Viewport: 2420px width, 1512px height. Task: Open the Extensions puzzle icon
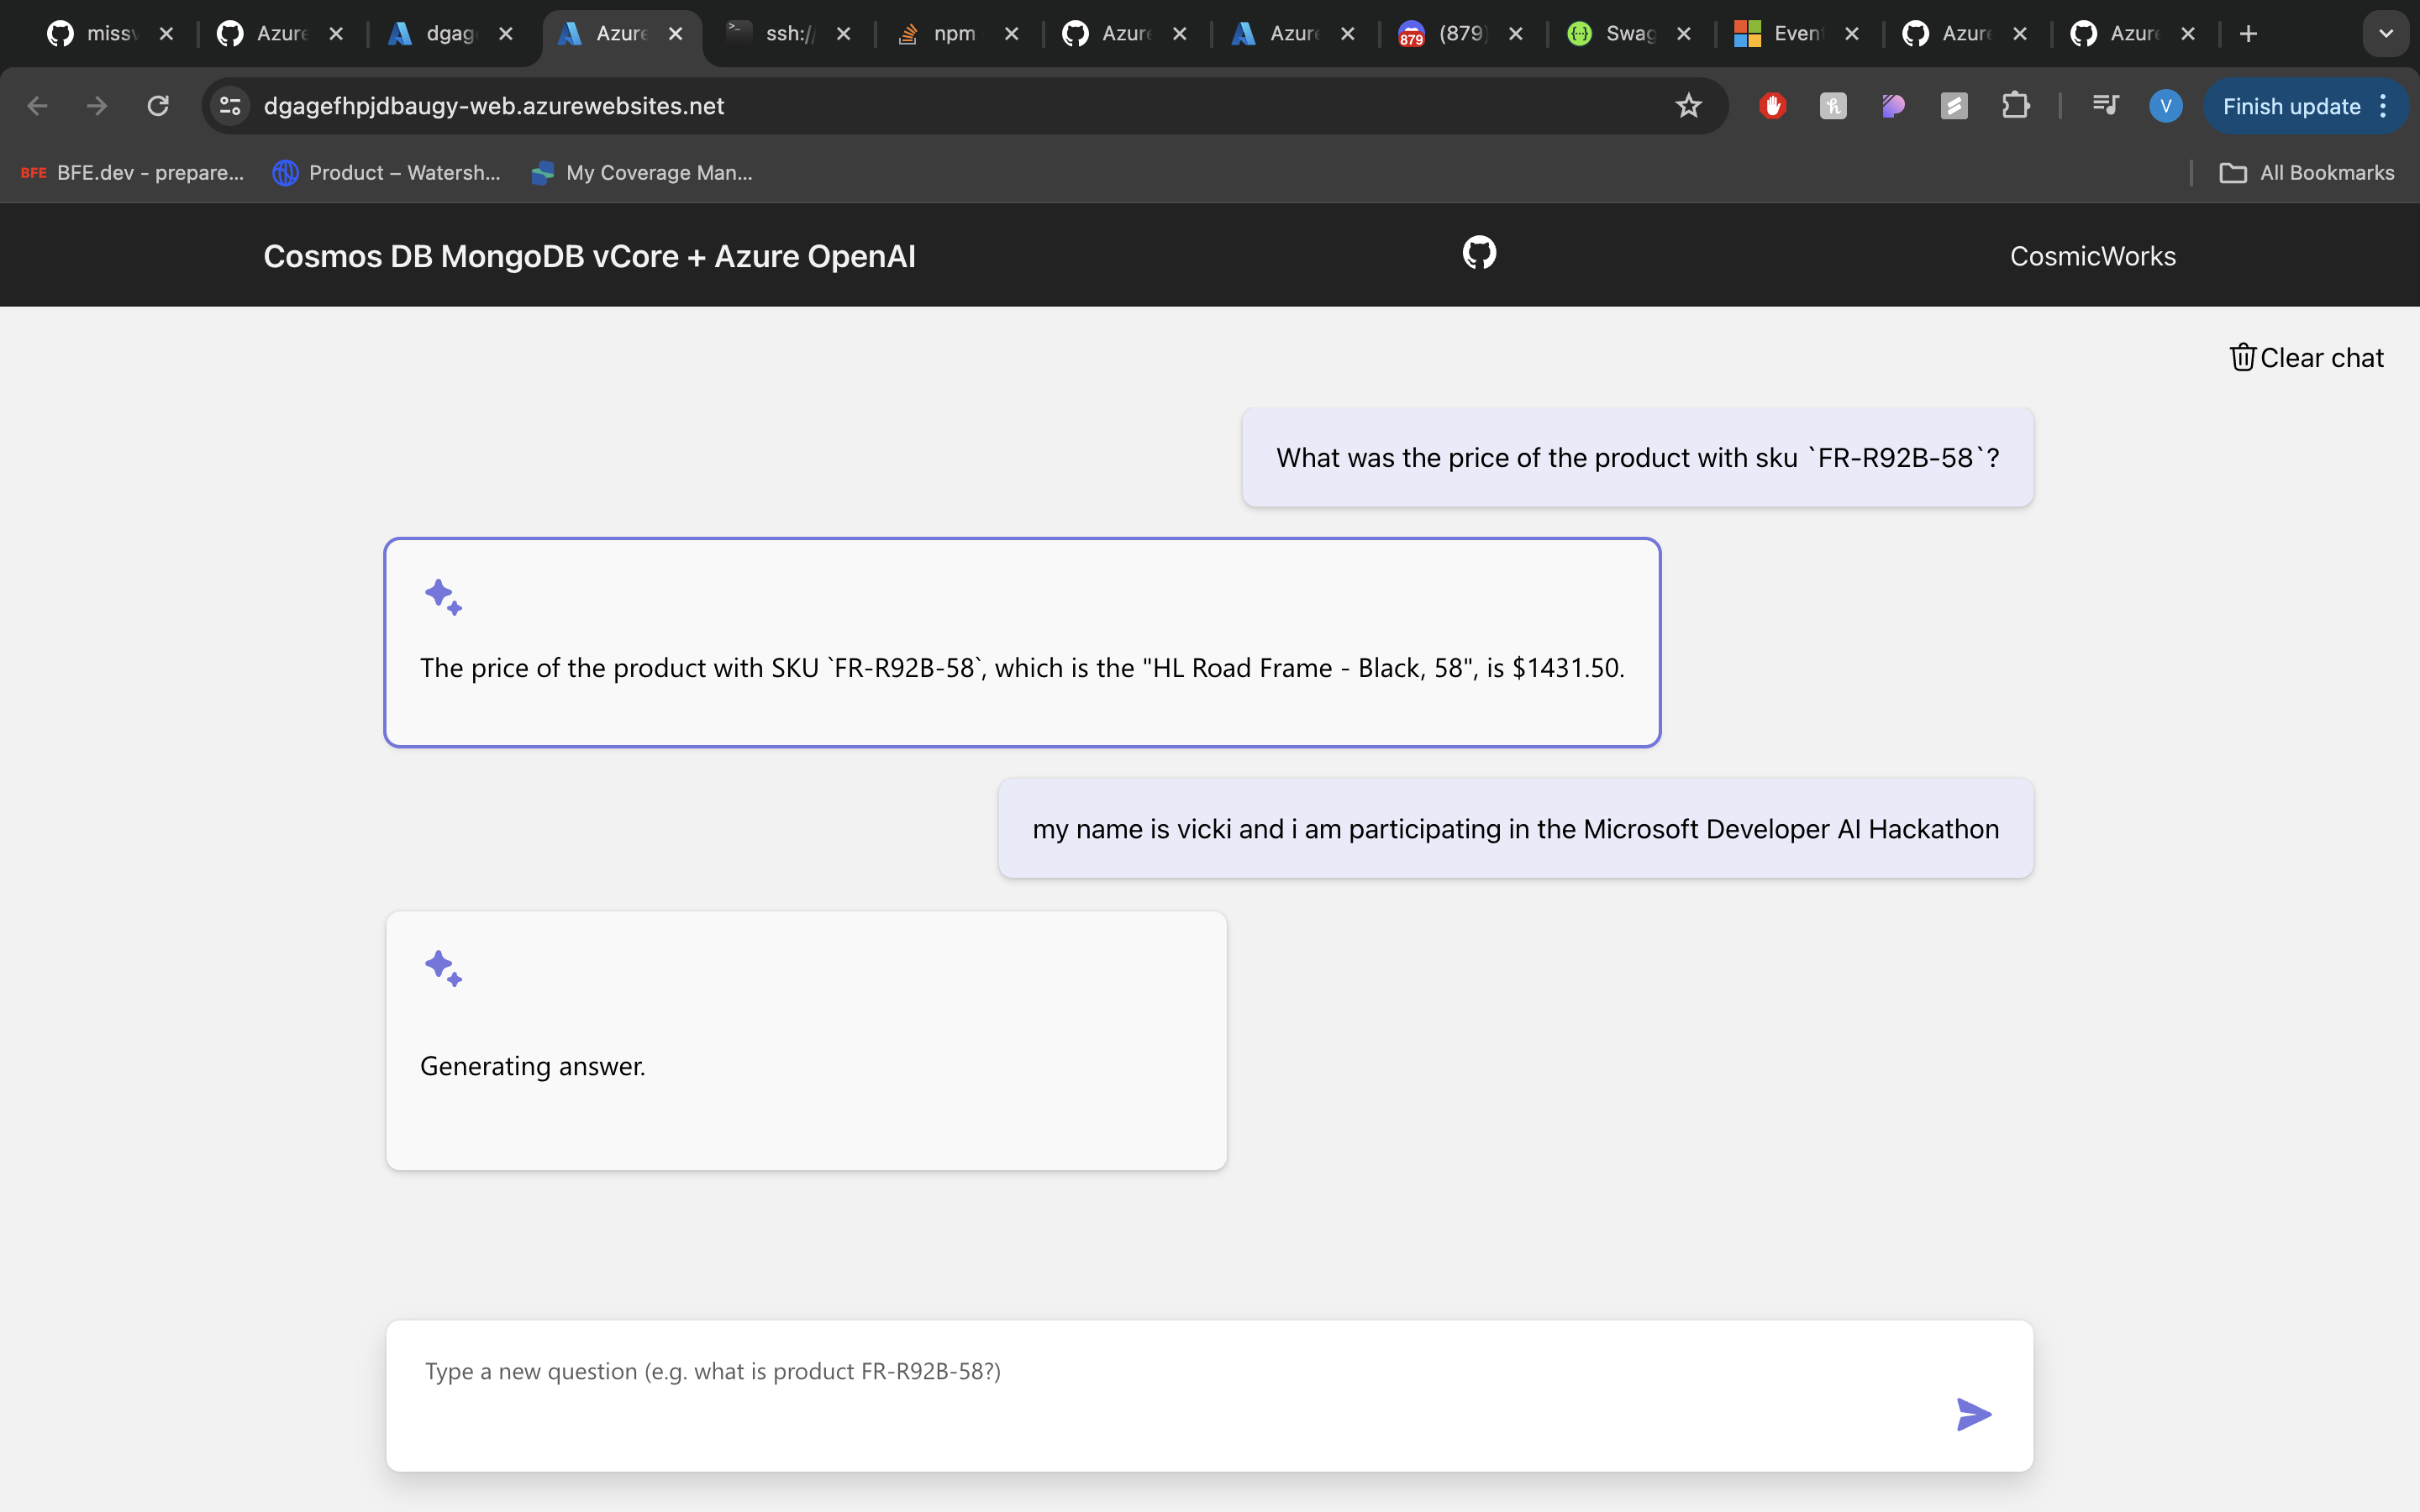(2015, 106)
